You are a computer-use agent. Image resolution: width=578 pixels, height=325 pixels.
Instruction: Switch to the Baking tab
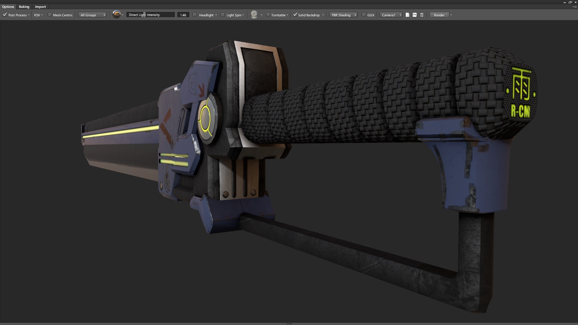click(x=24, y=7)
